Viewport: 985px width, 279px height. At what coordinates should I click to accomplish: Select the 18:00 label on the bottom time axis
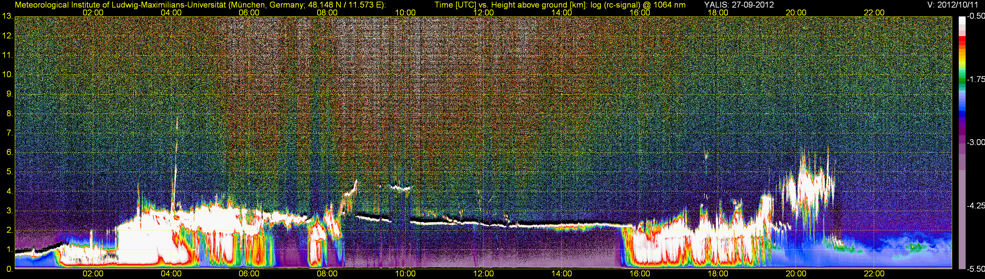point(718,274)
